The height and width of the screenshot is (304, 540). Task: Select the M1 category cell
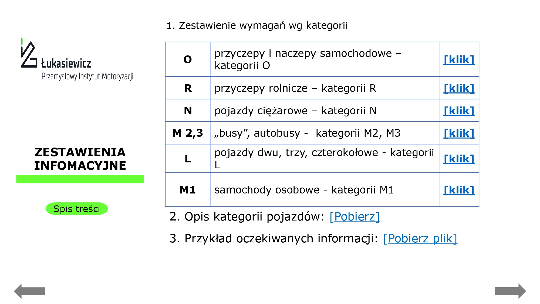(188, 190)
